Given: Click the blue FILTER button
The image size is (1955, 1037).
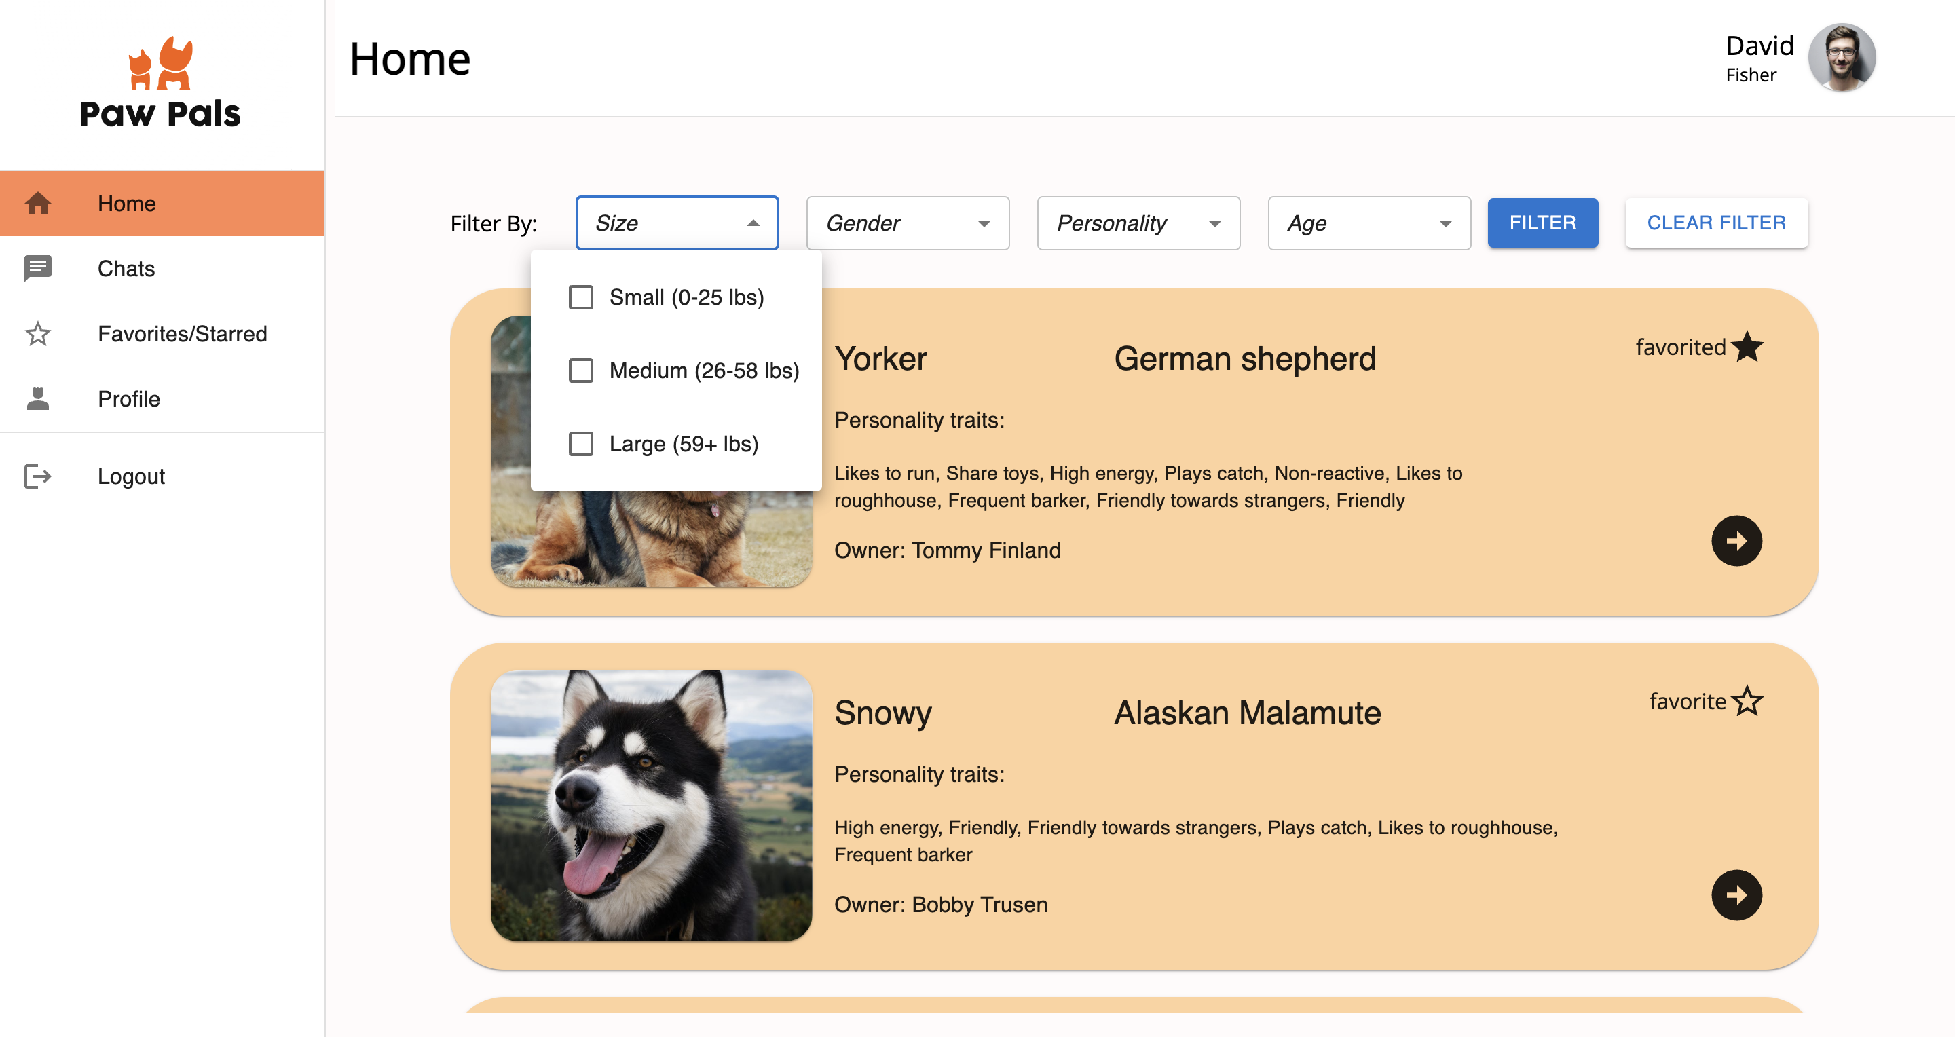Looking at the screenshot, I should (1543, 223).
